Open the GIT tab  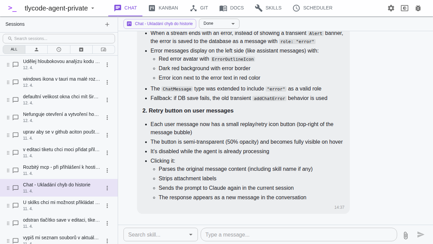[x=199, y=8]
